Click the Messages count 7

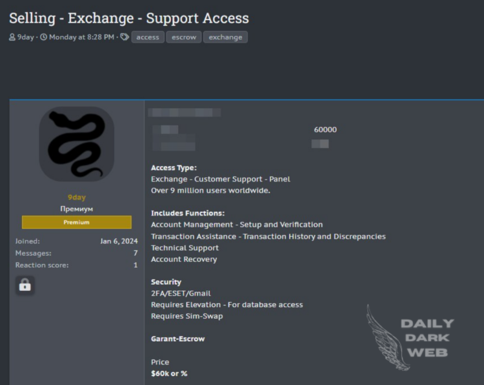(x=136, y=253)
